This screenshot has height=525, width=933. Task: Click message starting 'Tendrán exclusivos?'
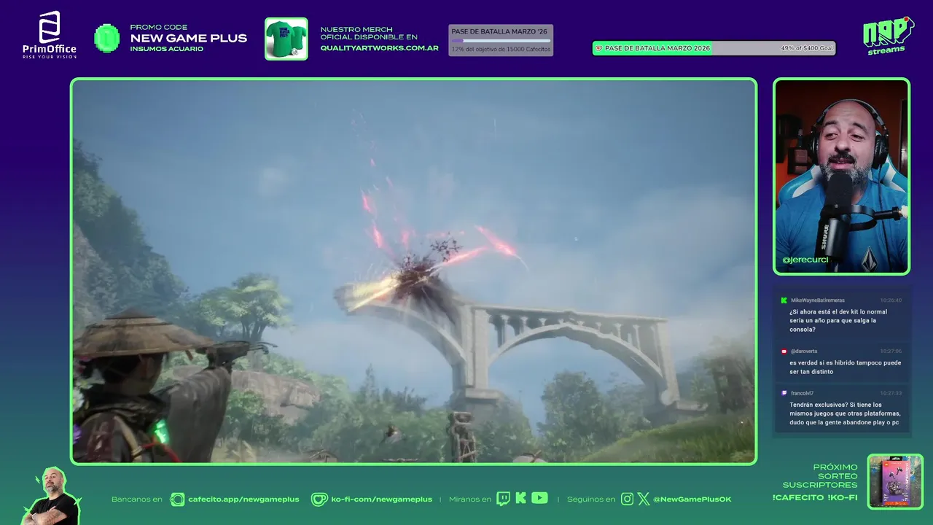coord(845,413)
